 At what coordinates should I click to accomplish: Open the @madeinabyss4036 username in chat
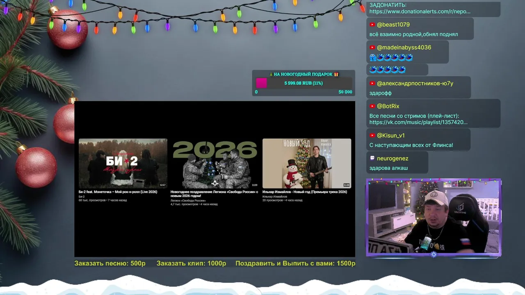tap(404, 48)
